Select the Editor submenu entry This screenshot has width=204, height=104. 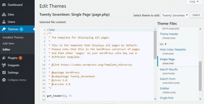tap(6, 49)
